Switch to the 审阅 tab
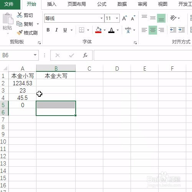The width and height of the screenshot is (192, 192). click(x=142, y=4)
